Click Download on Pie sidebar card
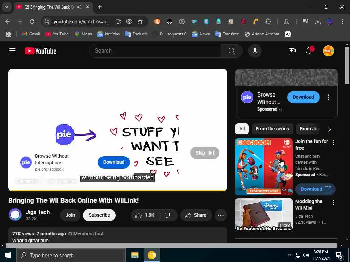350x262 pixels. coord(304,97)
